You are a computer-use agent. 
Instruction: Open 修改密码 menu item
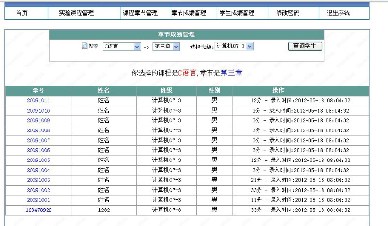tap(288, 13)
